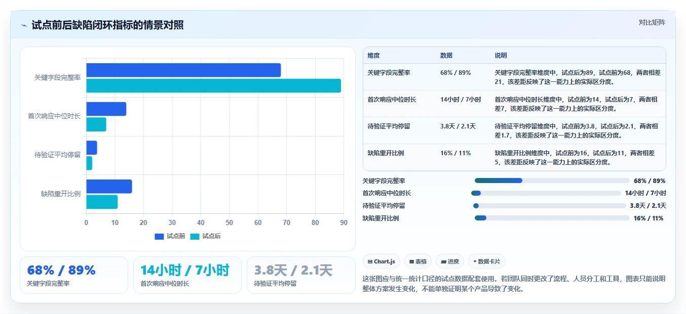686x314 pixels.
Task: Click the pulse icon beside the panel title
Action: tap(24, 25)
